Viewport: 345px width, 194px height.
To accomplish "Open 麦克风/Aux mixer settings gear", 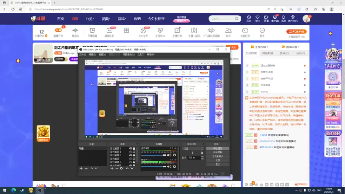I will (174, 166).
